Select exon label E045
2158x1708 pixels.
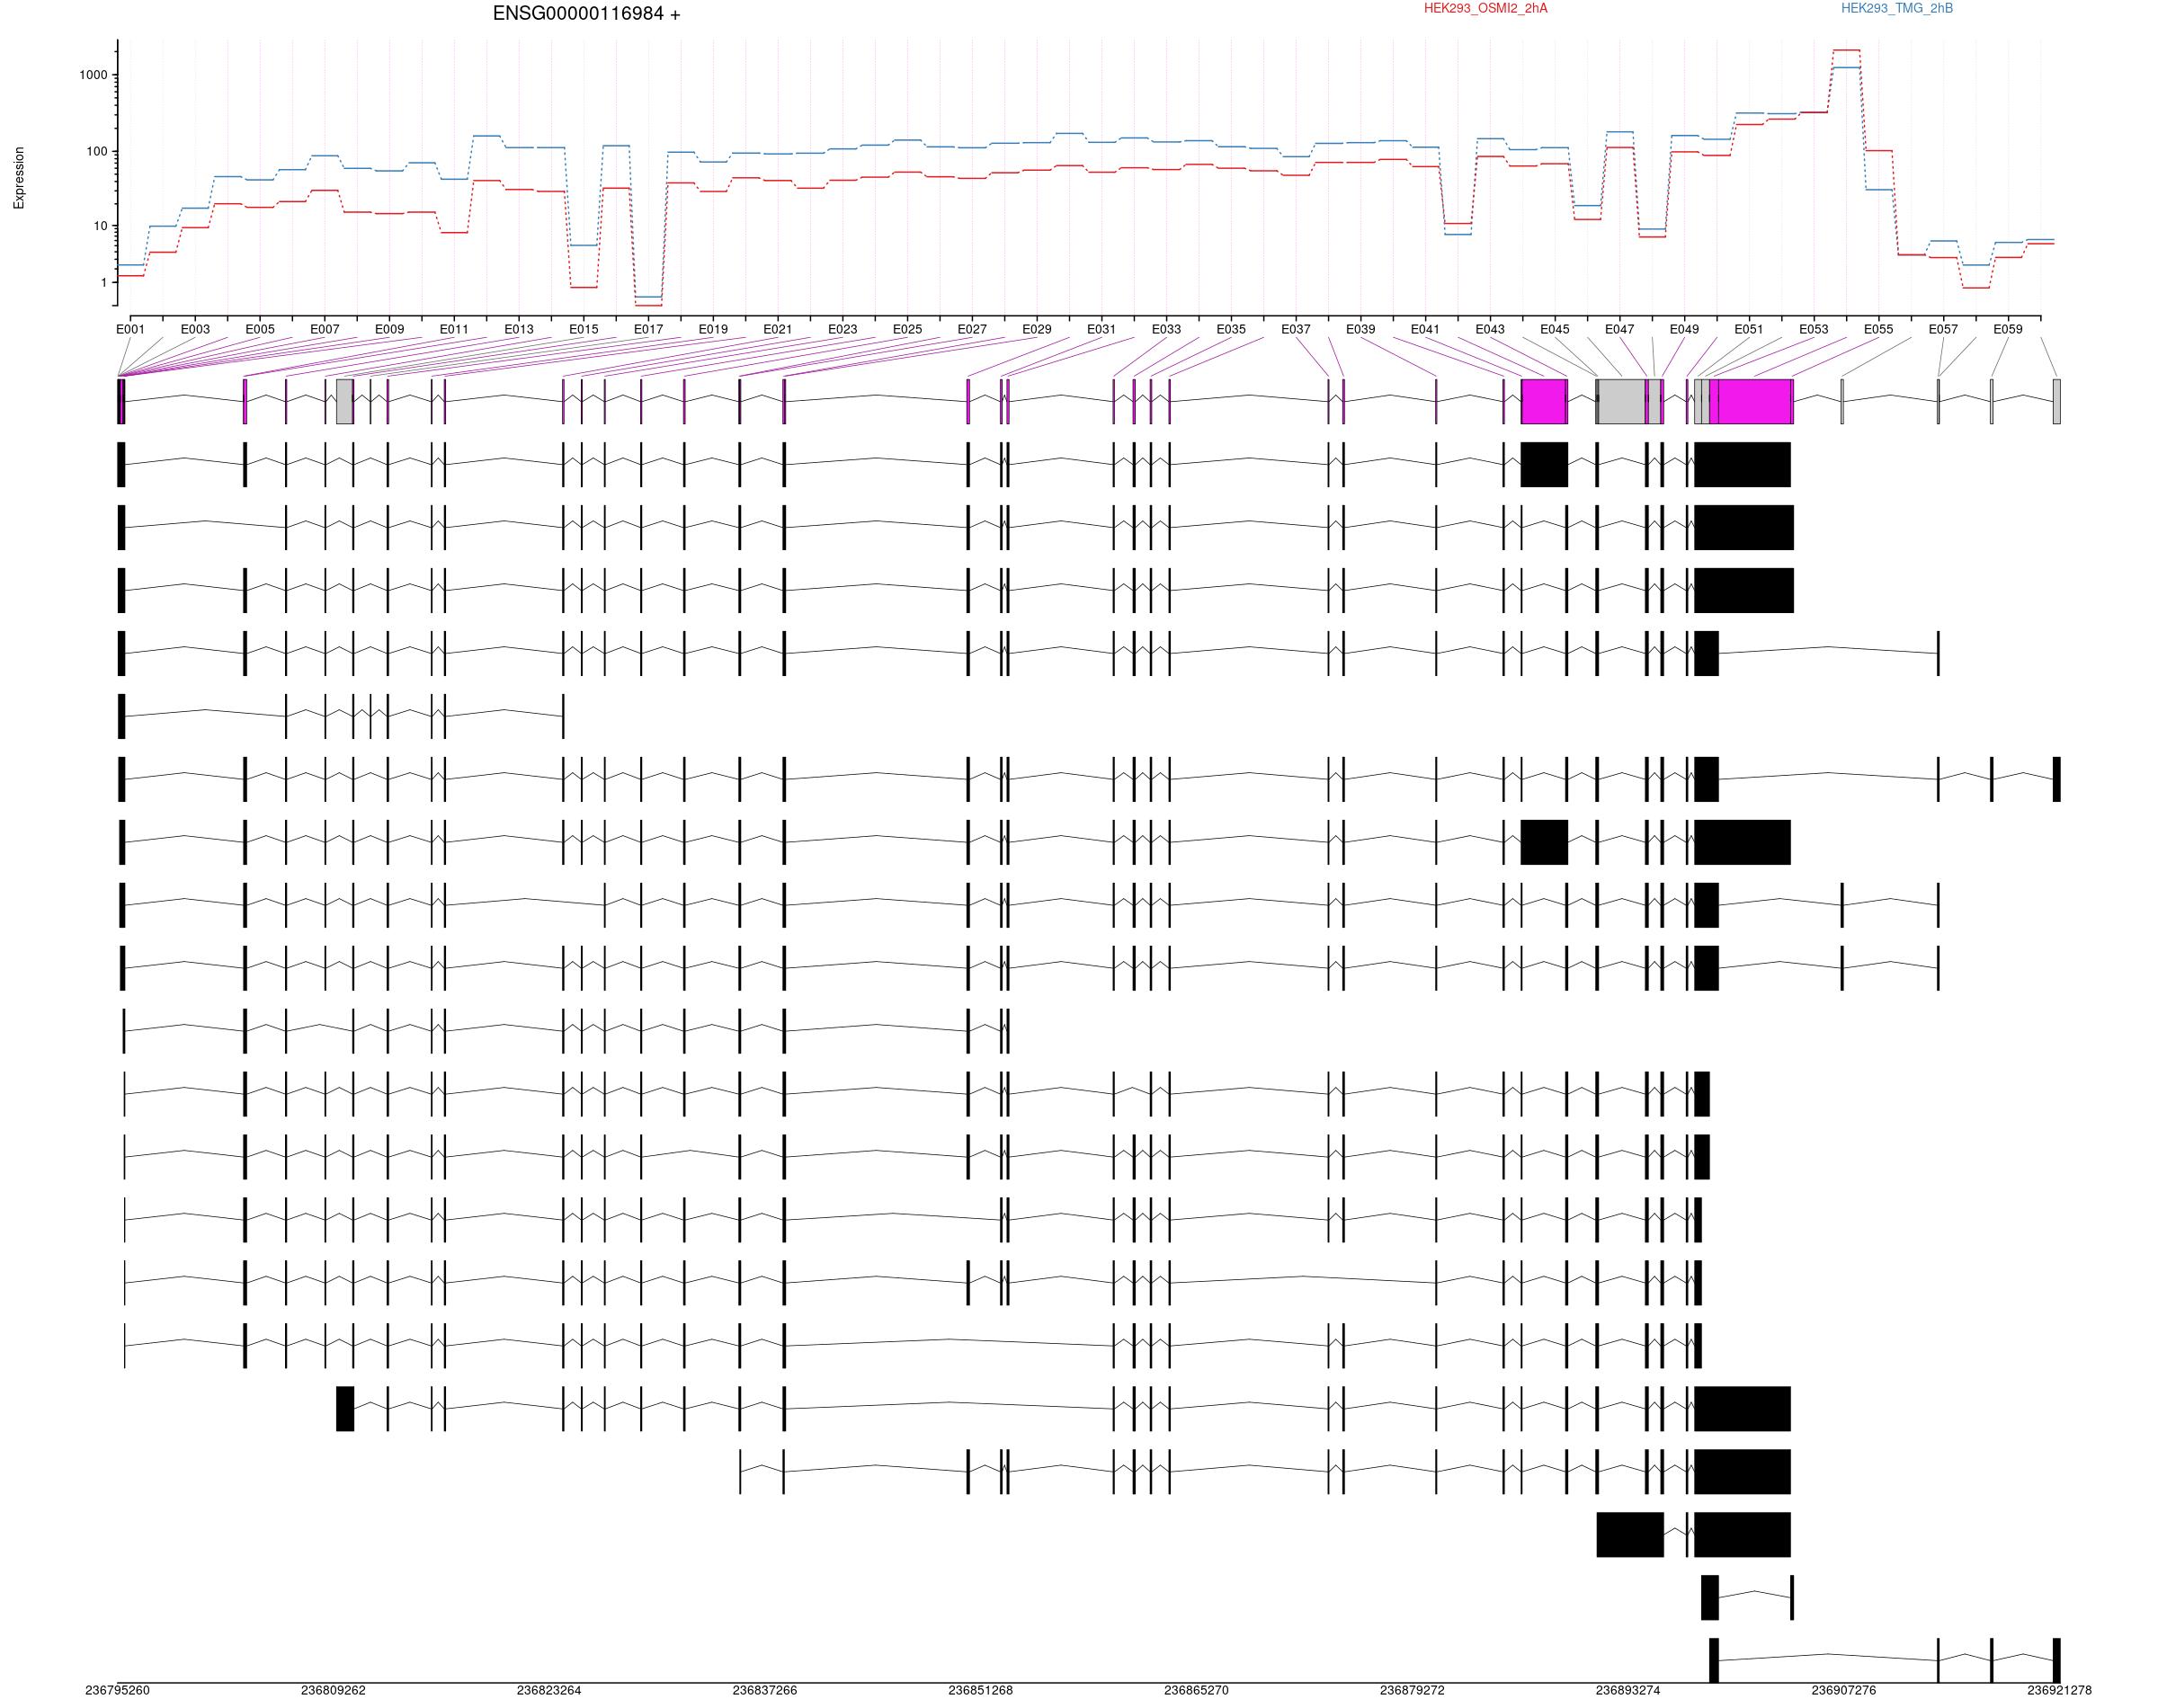[x=1555, y=329]
